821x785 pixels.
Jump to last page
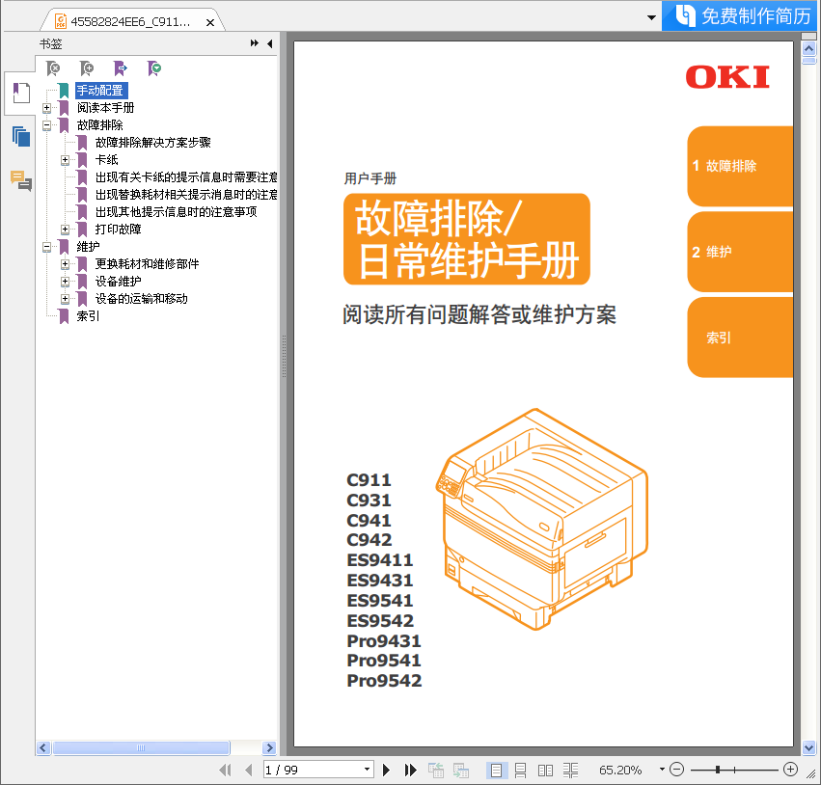[411, 770]
